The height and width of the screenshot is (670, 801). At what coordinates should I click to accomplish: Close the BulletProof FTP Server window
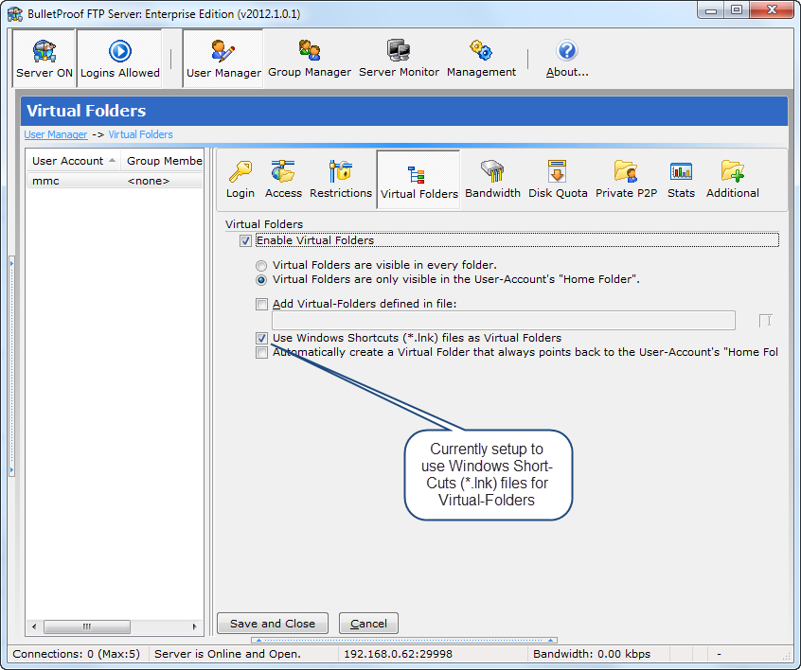772,10
